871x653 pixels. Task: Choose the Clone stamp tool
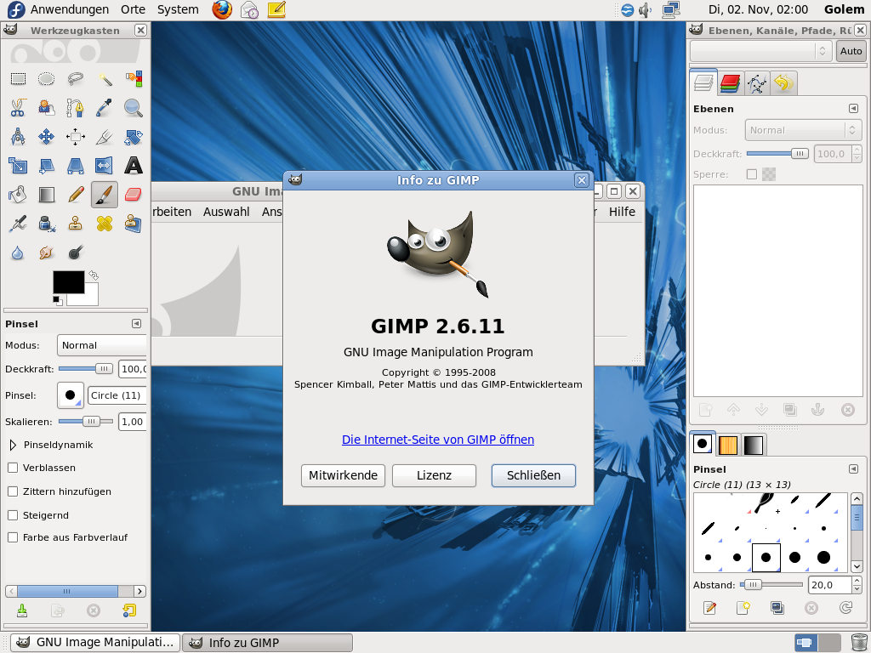(x=76, y=224)
